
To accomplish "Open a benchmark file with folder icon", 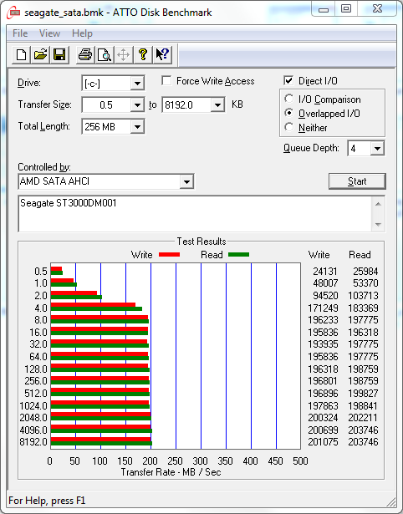I will pos(40,54).
